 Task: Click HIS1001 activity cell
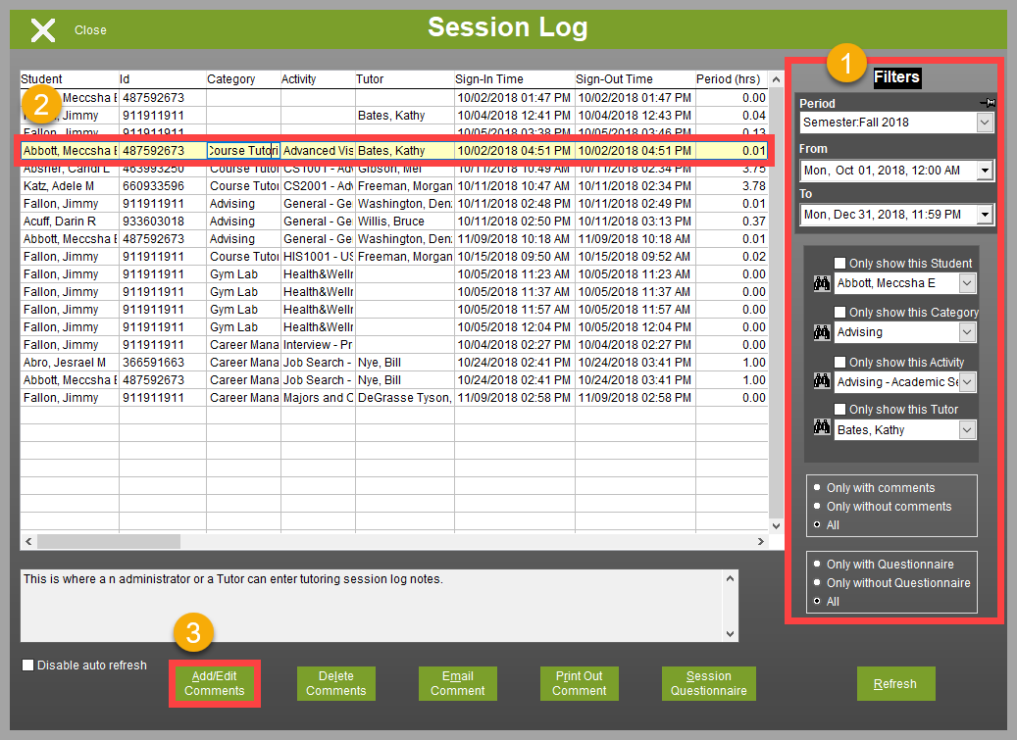tap(318, 257)
